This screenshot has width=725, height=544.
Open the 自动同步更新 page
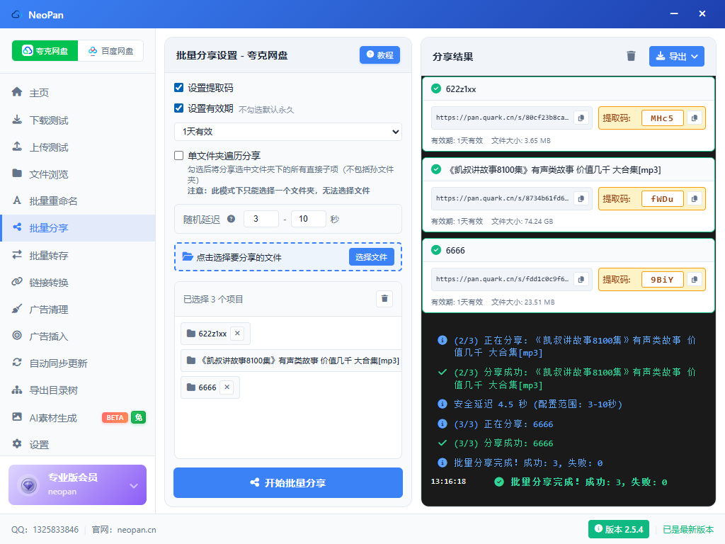pos(78,363)
